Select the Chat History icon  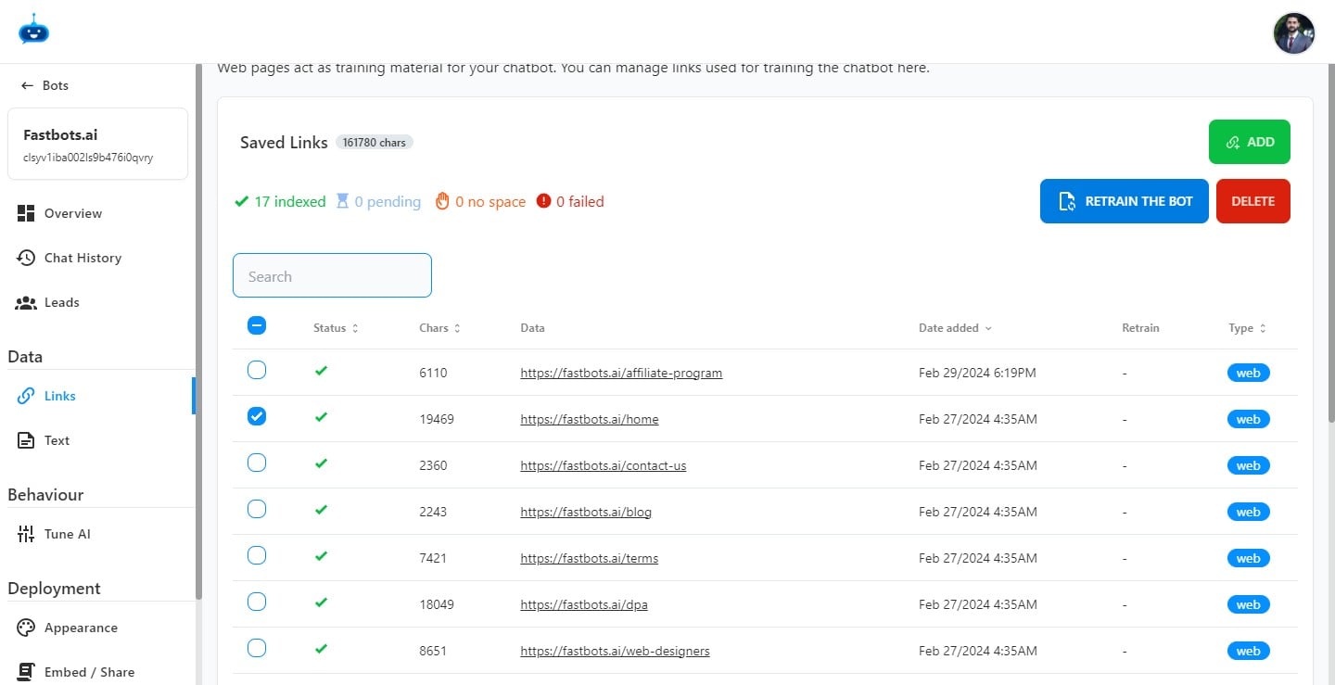[x=26, y=258]
